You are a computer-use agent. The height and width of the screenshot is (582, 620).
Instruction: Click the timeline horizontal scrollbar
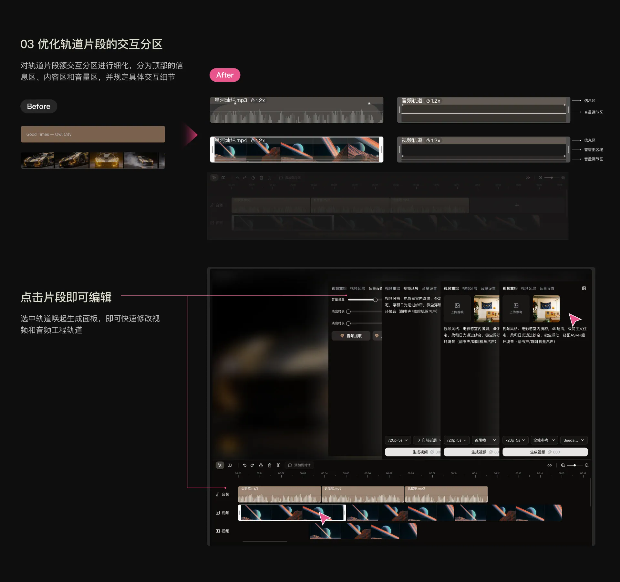click(265, 541)
